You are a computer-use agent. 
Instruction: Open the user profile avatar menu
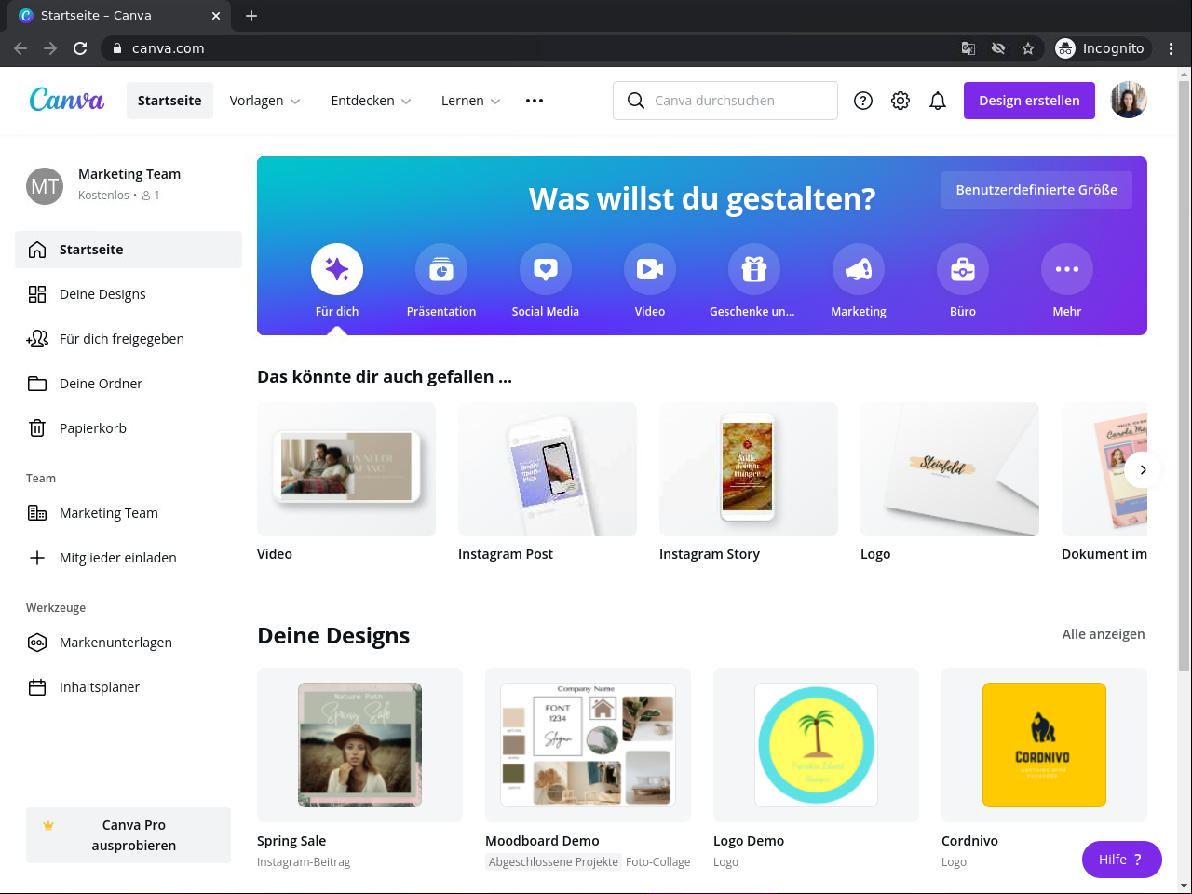(1129, 101)
